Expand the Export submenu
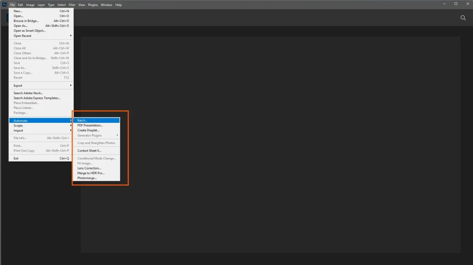The image size is (473, 265). (x=41, y=85)
